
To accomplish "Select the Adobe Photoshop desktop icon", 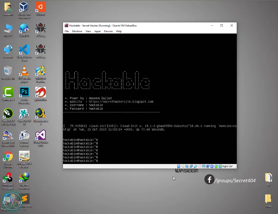I will (24, 96).
